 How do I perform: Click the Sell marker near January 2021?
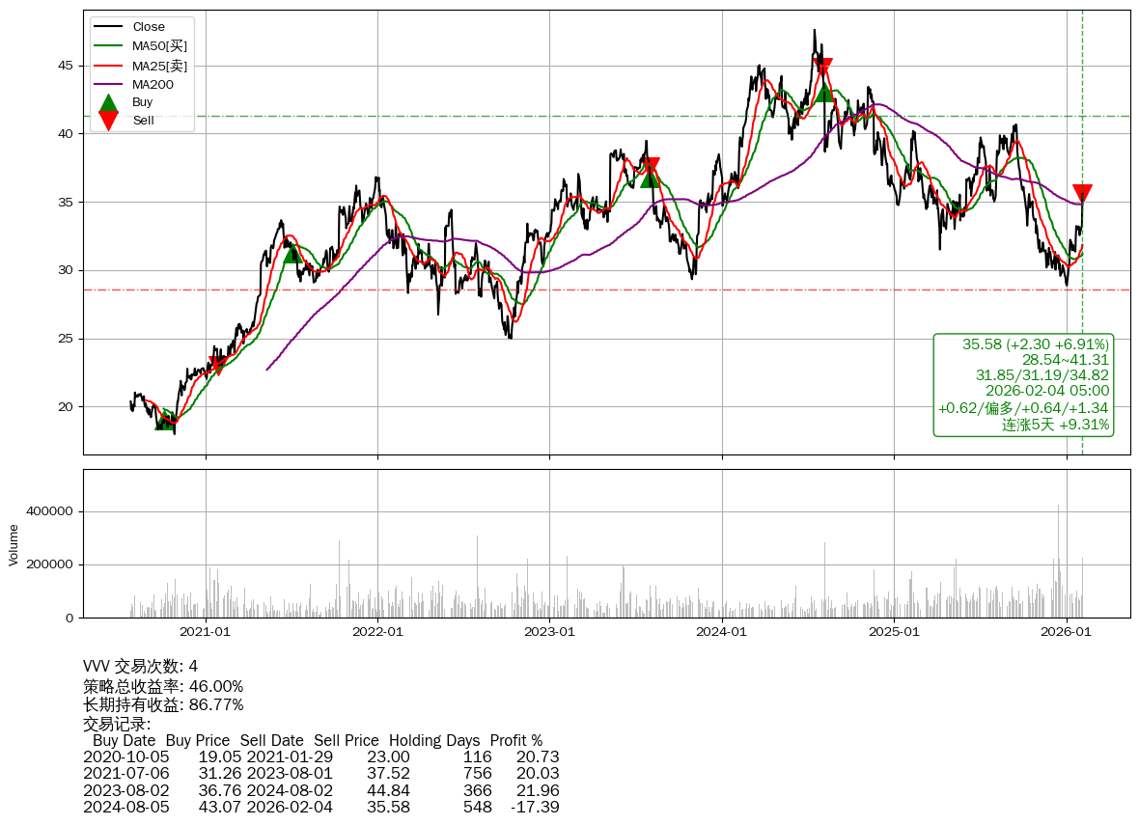coord(219,366)
